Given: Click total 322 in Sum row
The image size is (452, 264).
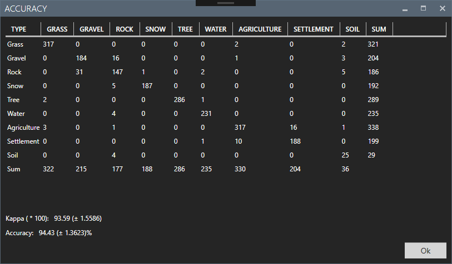Looking at the screenshot, I should click(x=48, y=169).
